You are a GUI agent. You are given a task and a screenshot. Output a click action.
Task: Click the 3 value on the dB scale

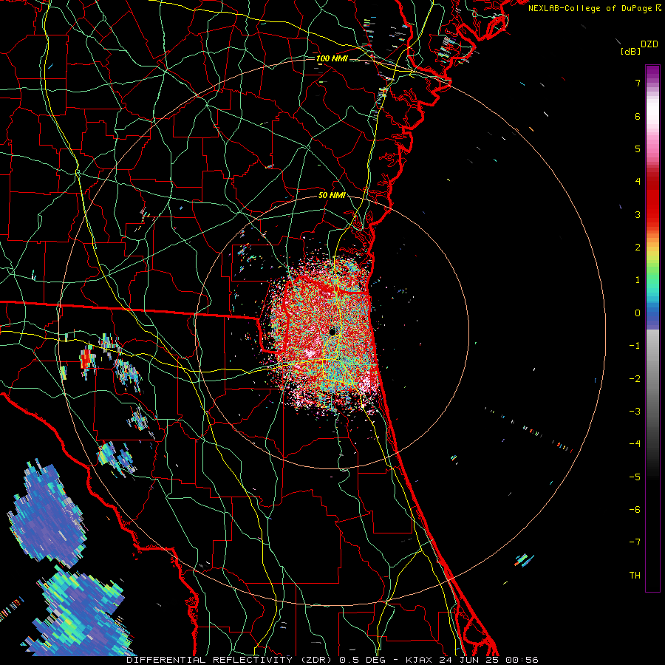coord(638,214)
